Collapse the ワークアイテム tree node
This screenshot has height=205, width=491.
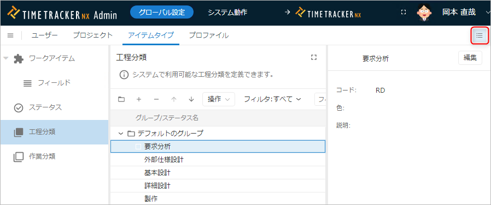(x=5, y=58)
